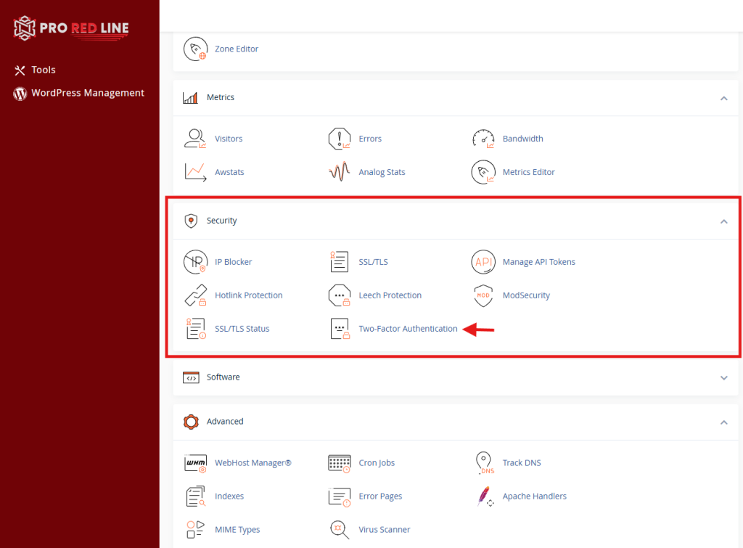The width and height of the screenshot is (743, 548).
Task: Click the Apache Handlers feather icon
Action: (483, 496)
